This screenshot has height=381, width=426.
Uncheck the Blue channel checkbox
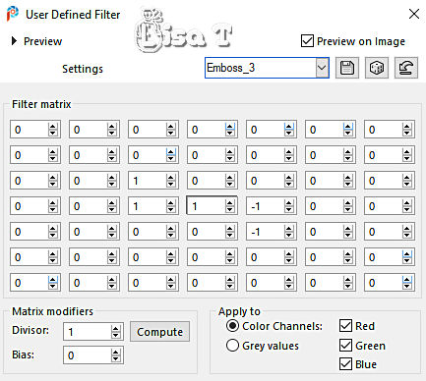click(x=345, y=364)
